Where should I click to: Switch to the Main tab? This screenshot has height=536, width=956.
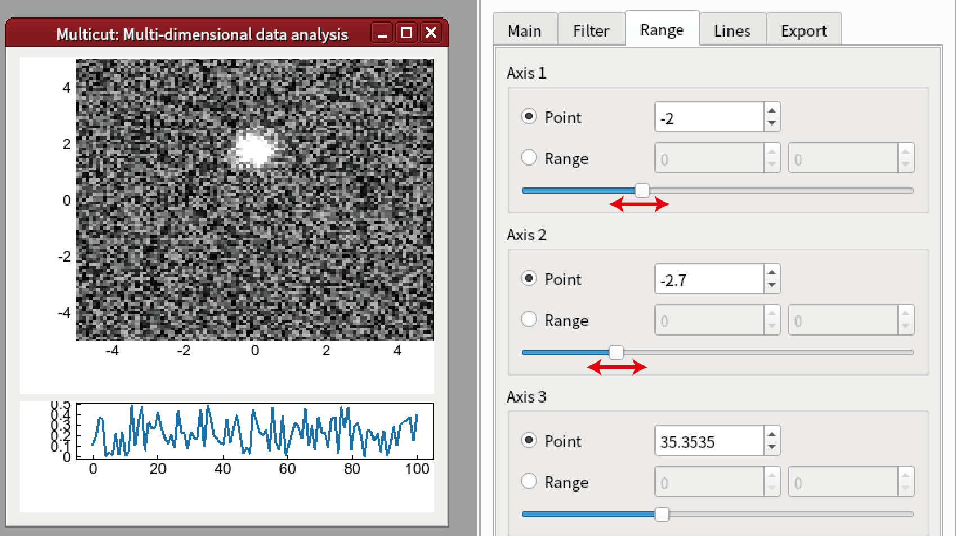[x=524, y=30]
